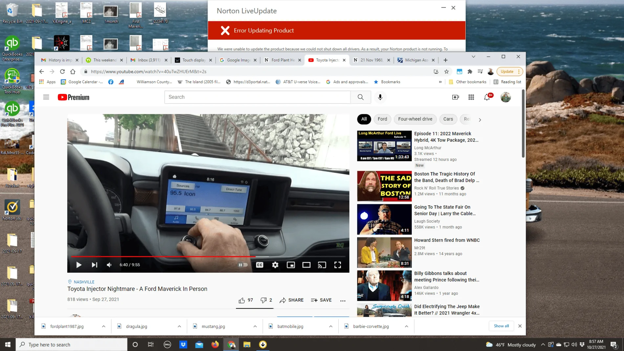Open Chrome tab search dropdown
The height and width of the screenshot is (351, 624).
(x=474, y=57)
